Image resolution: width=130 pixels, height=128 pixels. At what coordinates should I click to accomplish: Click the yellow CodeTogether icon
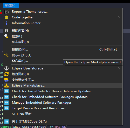pos(6,17)
